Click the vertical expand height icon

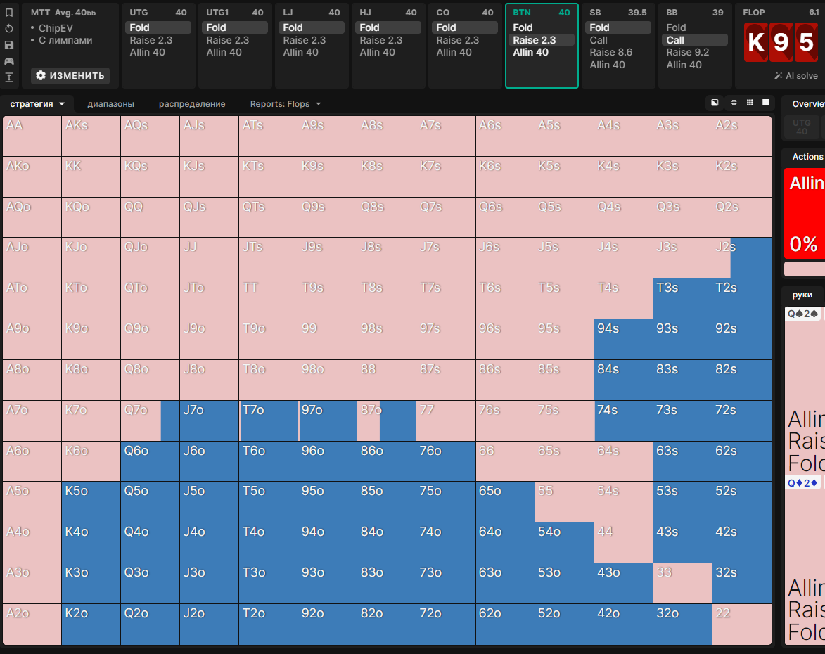9,77
